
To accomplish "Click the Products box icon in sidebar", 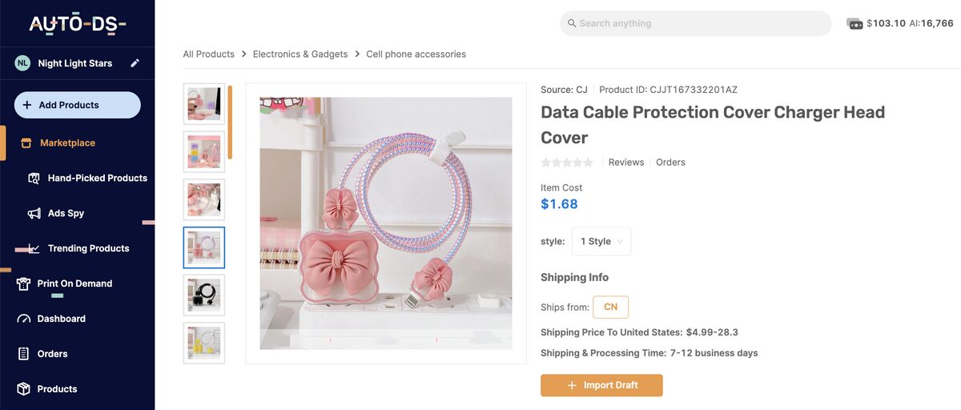I will (x=23, y=389).
